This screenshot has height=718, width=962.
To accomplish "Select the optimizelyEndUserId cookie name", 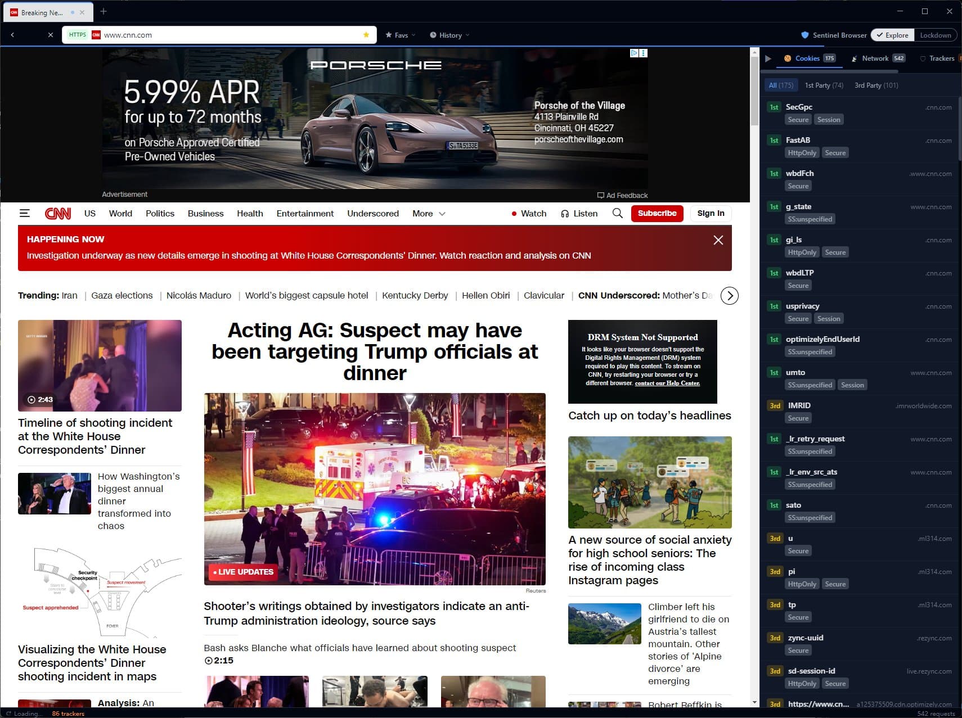I will (822, 339).
